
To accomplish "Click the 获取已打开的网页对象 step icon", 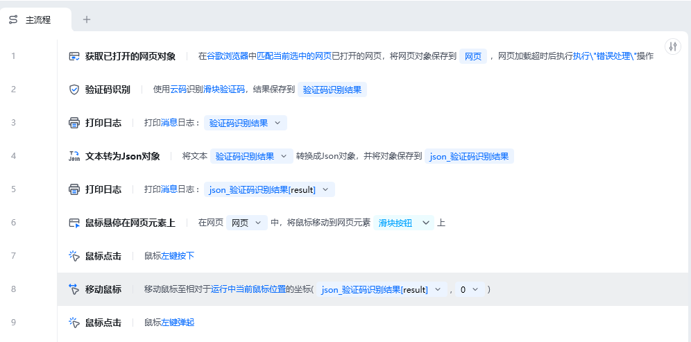I will (x=74, y=56).
